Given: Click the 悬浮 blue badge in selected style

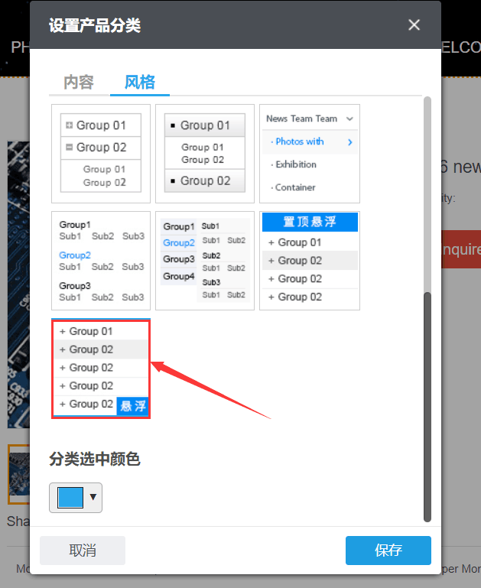Looking at the screenshot, I should click(x=133, y=406).
